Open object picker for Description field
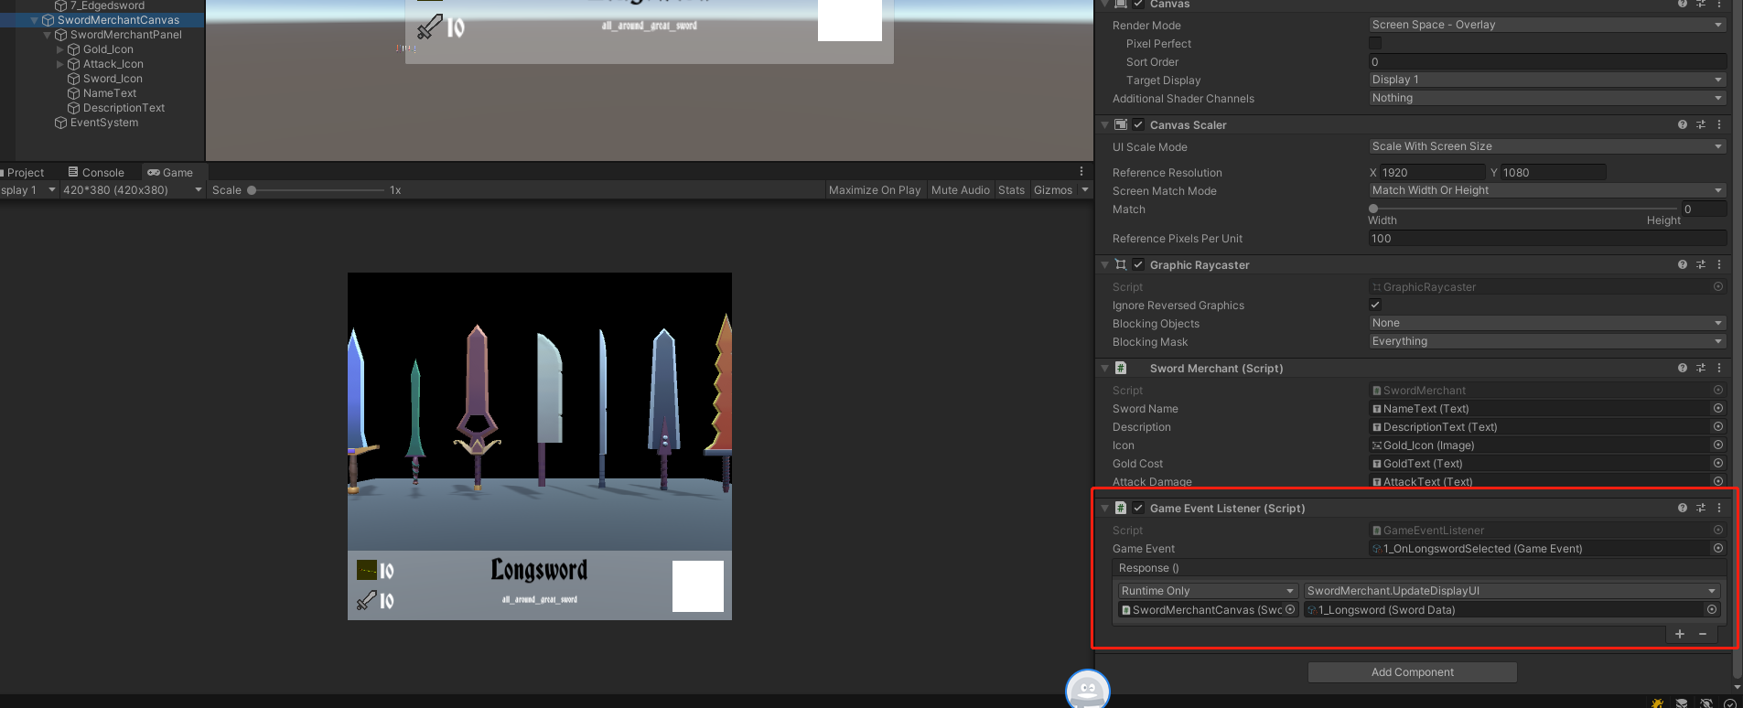This screenshot has width=1743, height=708. (1718, 426)
